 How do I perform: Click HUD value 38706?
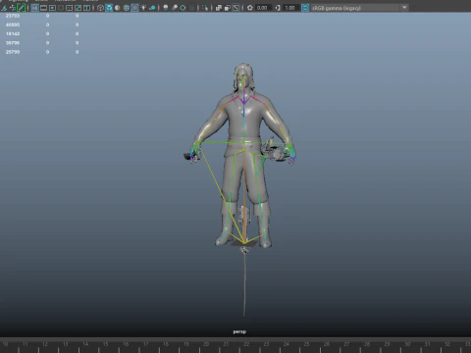[13, 43]
